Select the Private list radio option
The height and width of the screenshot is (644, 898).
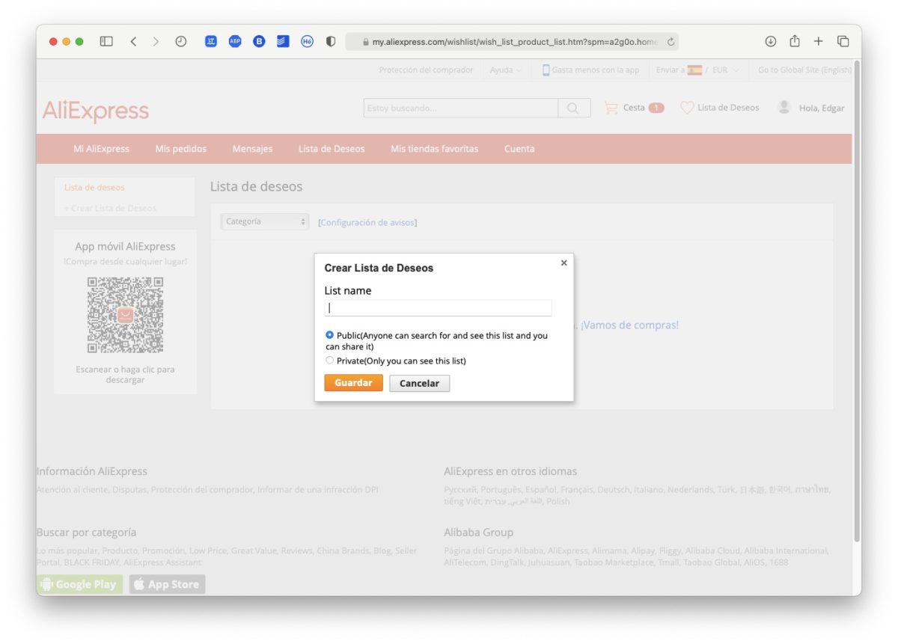[330, 361]
